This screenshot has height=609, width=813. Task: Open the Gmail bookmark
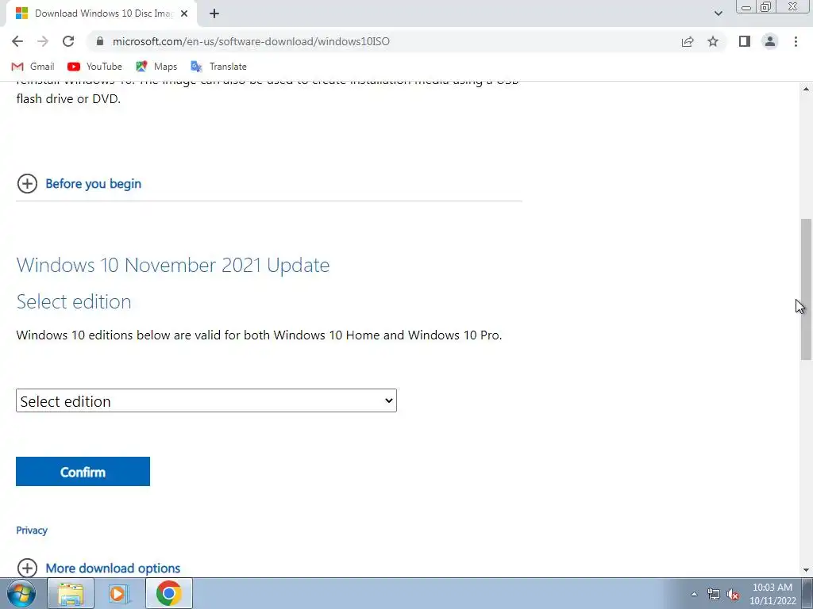click(x=33, y=67)
